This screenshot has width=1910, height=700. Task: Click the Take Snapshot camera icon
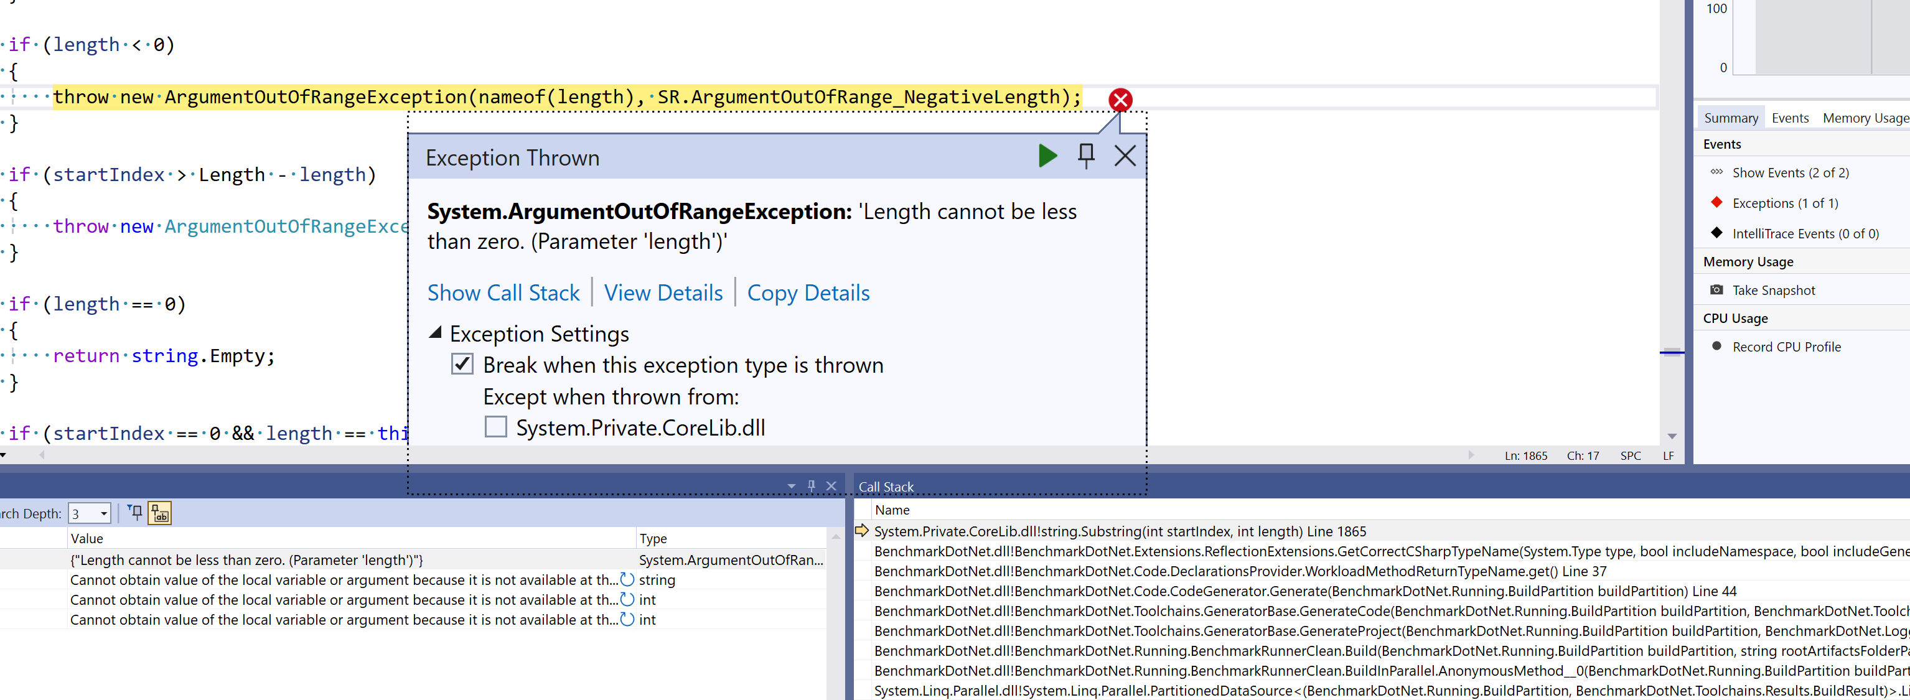1717,290
